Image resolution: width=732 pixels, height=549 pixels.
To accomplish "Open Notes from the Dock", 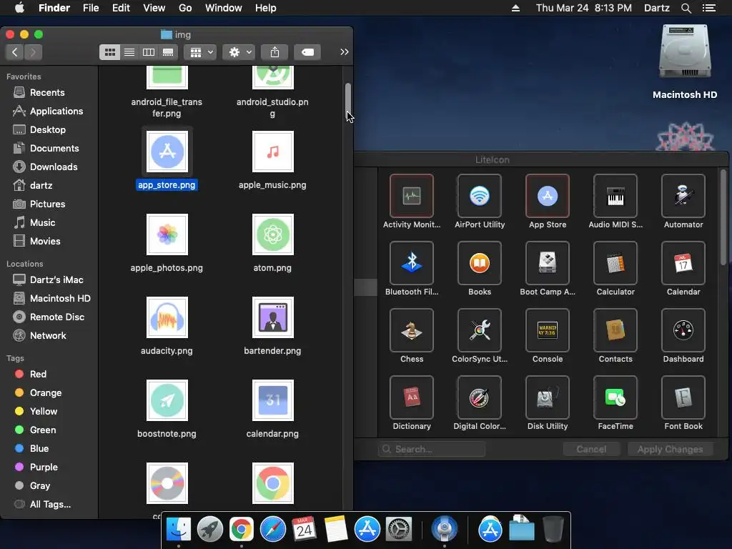I will [x=336, y=530].
